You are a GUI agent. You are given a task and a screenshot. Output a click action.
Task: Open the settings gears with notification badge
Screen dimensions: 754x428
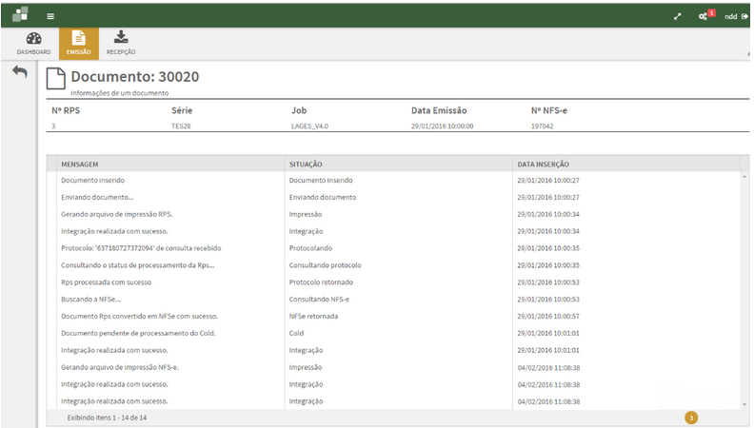(x=704, y=16)
